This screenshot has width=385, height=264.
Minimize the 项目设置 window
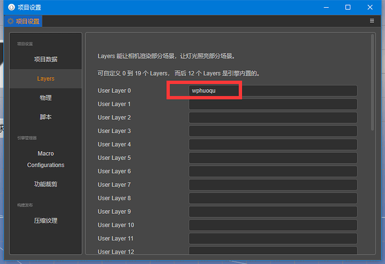(326, 7)
